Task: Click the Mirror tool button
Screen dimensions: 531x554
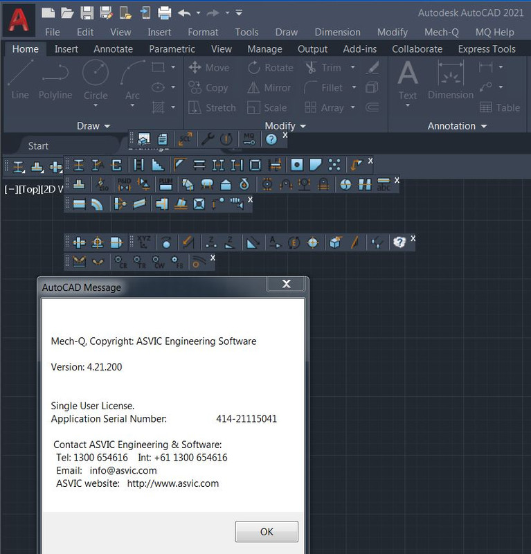Action: point(269,87)
